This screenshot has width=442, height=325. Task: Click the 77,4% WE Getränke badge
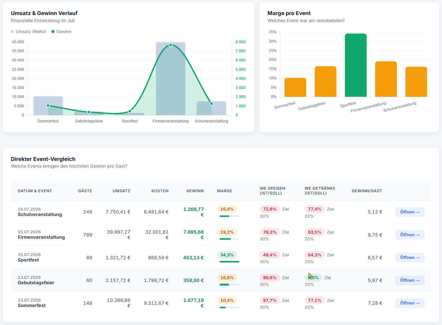pos(315,209)
